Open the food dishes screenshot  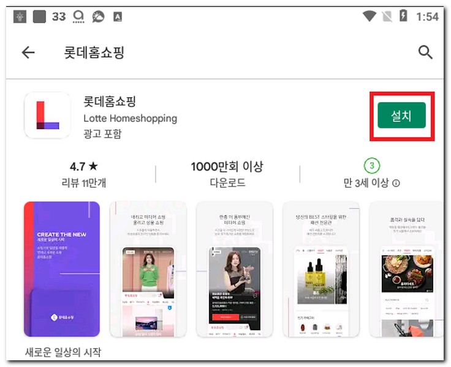(x=406, y=269)
